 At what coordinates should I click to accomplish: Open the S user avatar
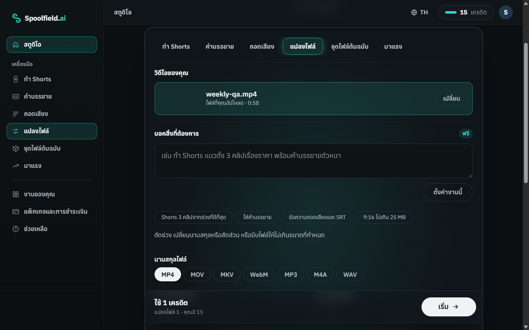tap(506, 12)
